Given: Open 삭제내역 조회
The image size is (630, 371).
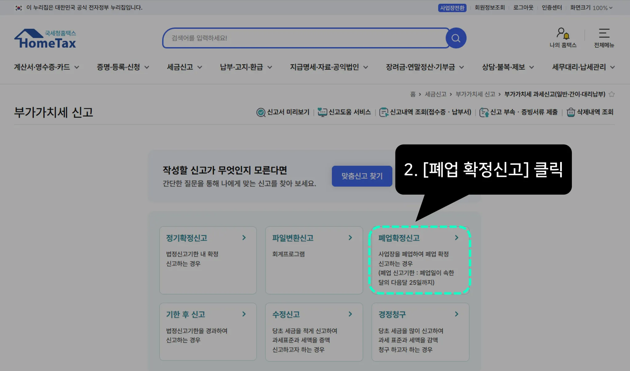Looking at the screenshot, I should coord(590,112).
